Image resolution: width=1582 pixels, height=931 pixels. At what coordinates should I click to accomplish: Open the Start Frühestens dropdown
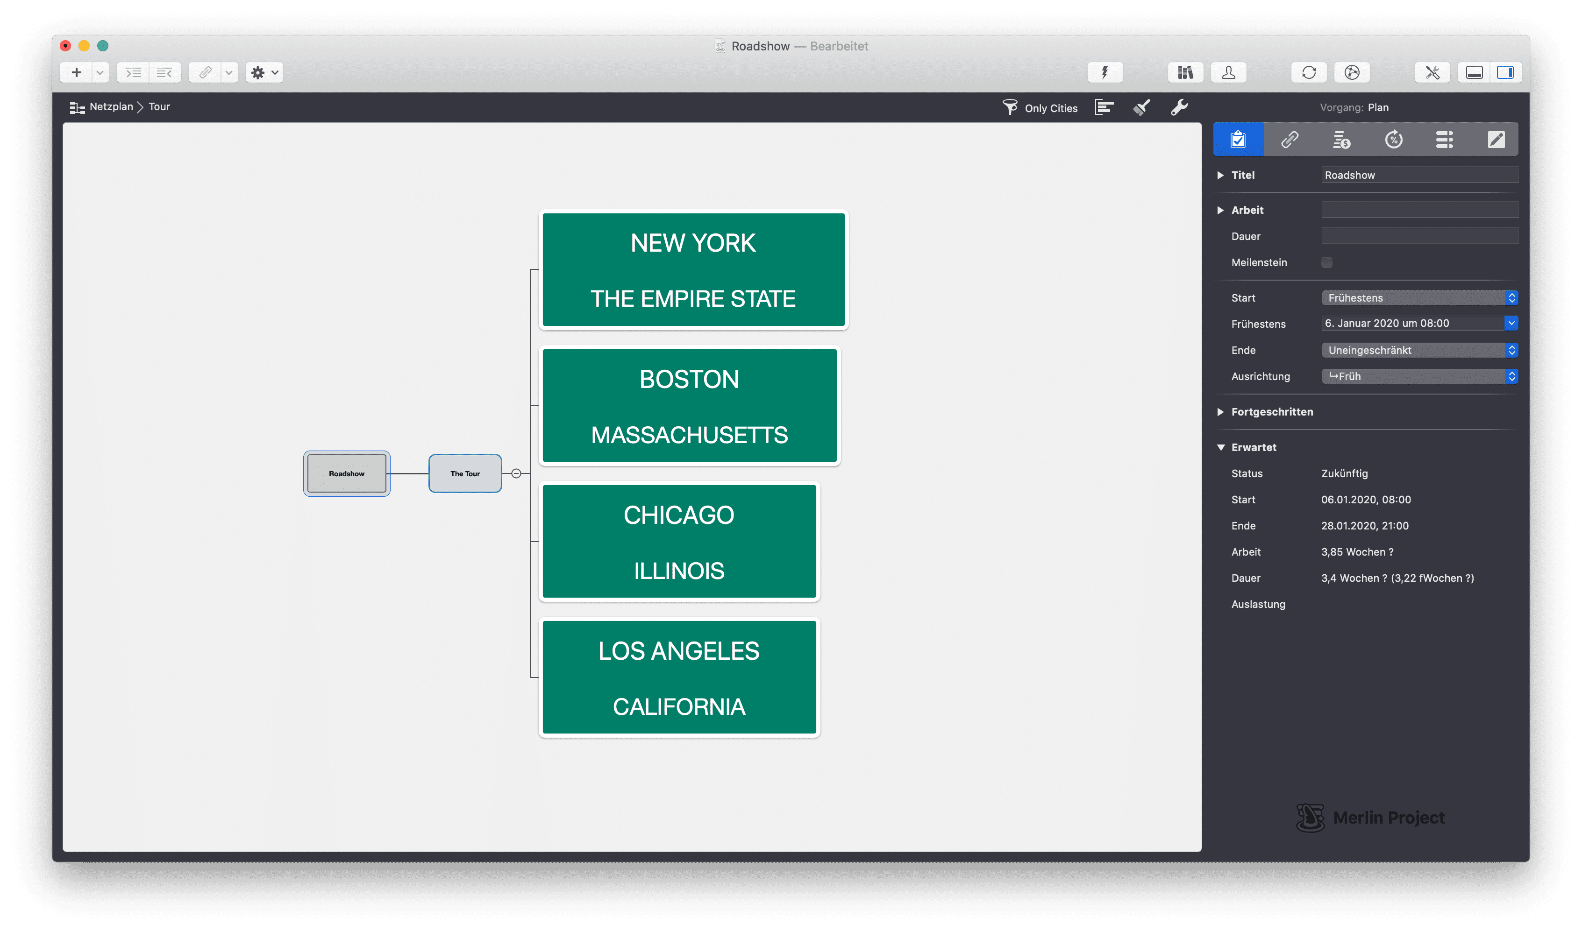1419,298
